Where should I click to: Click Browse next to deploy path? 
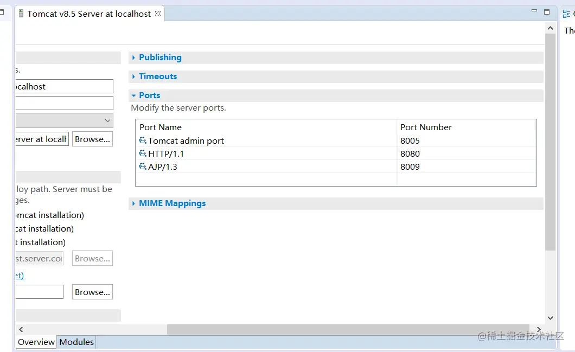point(92,292)
